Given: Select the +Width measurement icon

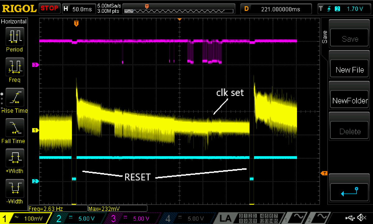Looking at the screenshot, I should coord(15,158).
